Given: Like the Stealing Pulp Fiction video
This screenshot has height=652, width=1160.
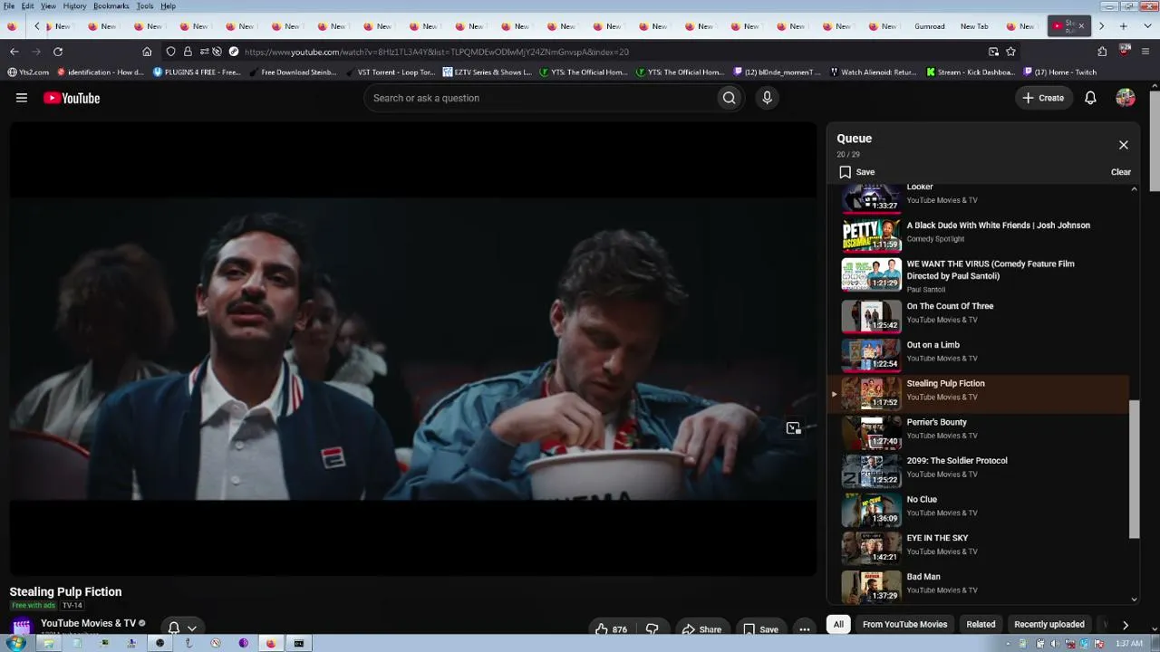Looking at the screenshot, I should tap(611, 629).
